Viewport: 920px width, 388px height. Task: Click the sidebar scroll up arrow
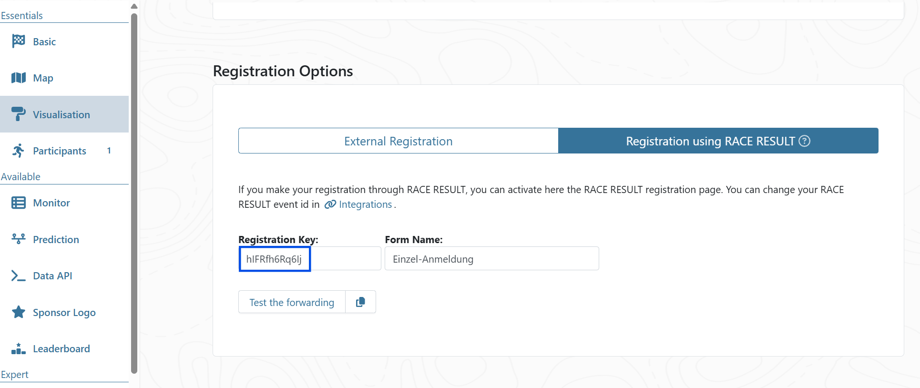[x=134, y=6]
